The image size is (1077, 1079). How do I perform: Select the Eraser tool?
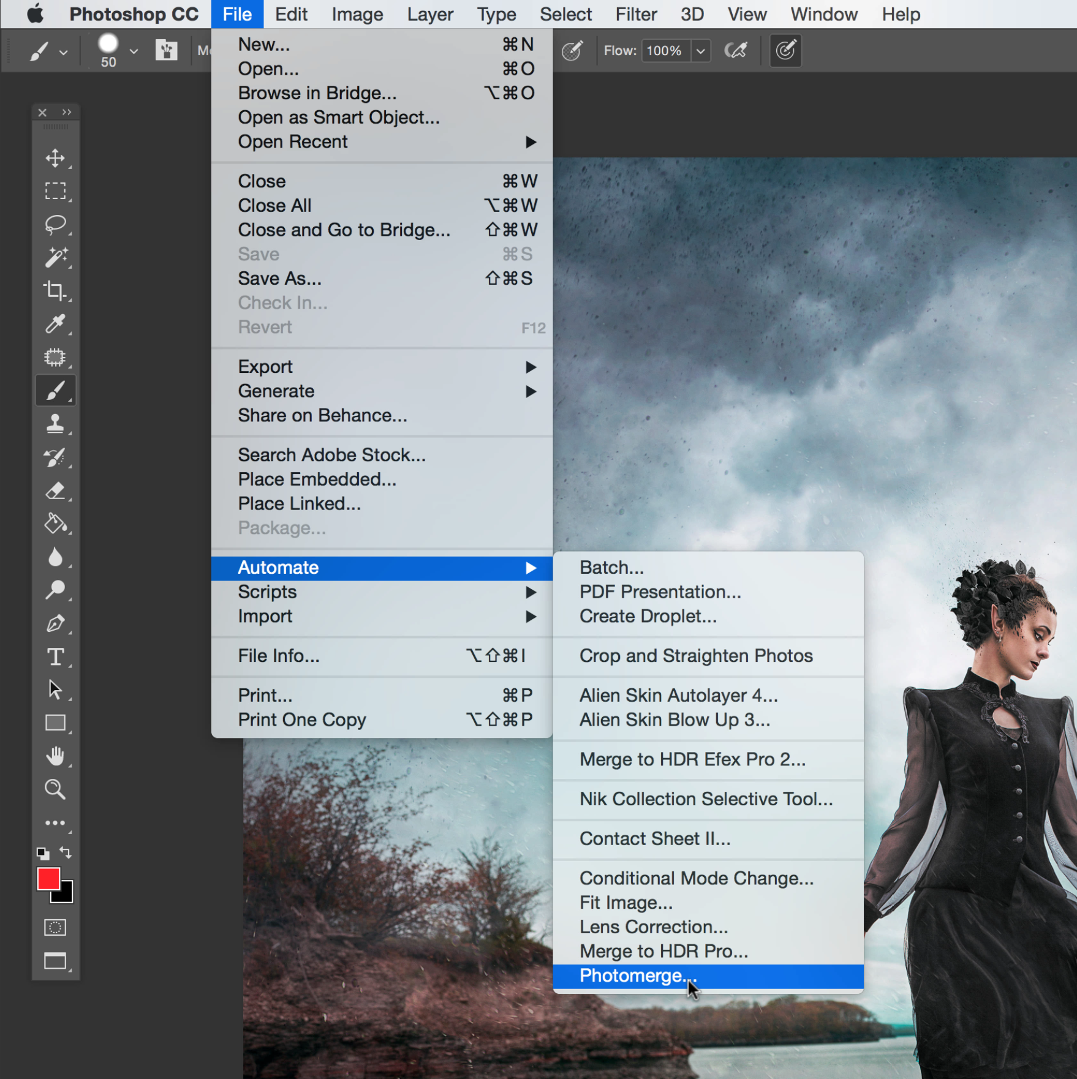(x=55, y=491)
